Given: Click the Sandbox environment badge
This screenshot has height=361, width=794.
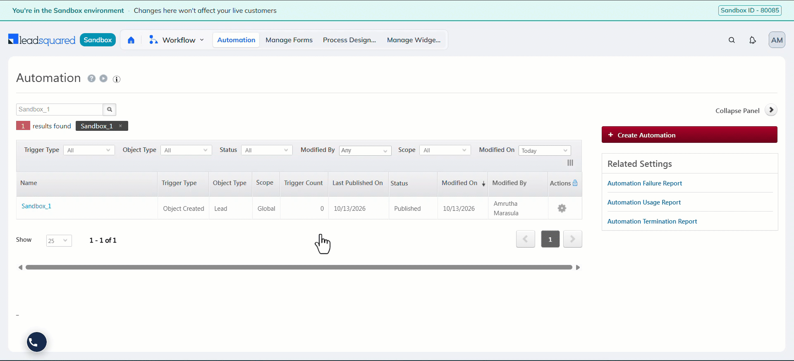Looking at the screenshot, I should [98, 40].
